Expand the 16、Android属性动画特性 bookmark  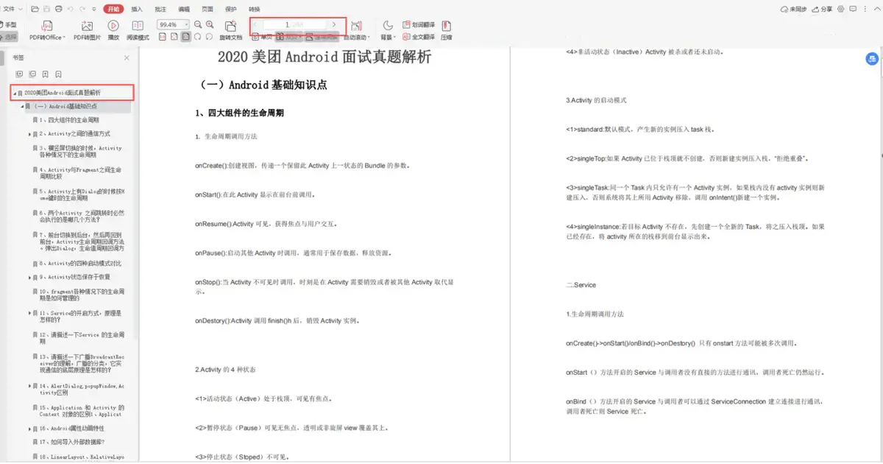(x=29, y=428)
